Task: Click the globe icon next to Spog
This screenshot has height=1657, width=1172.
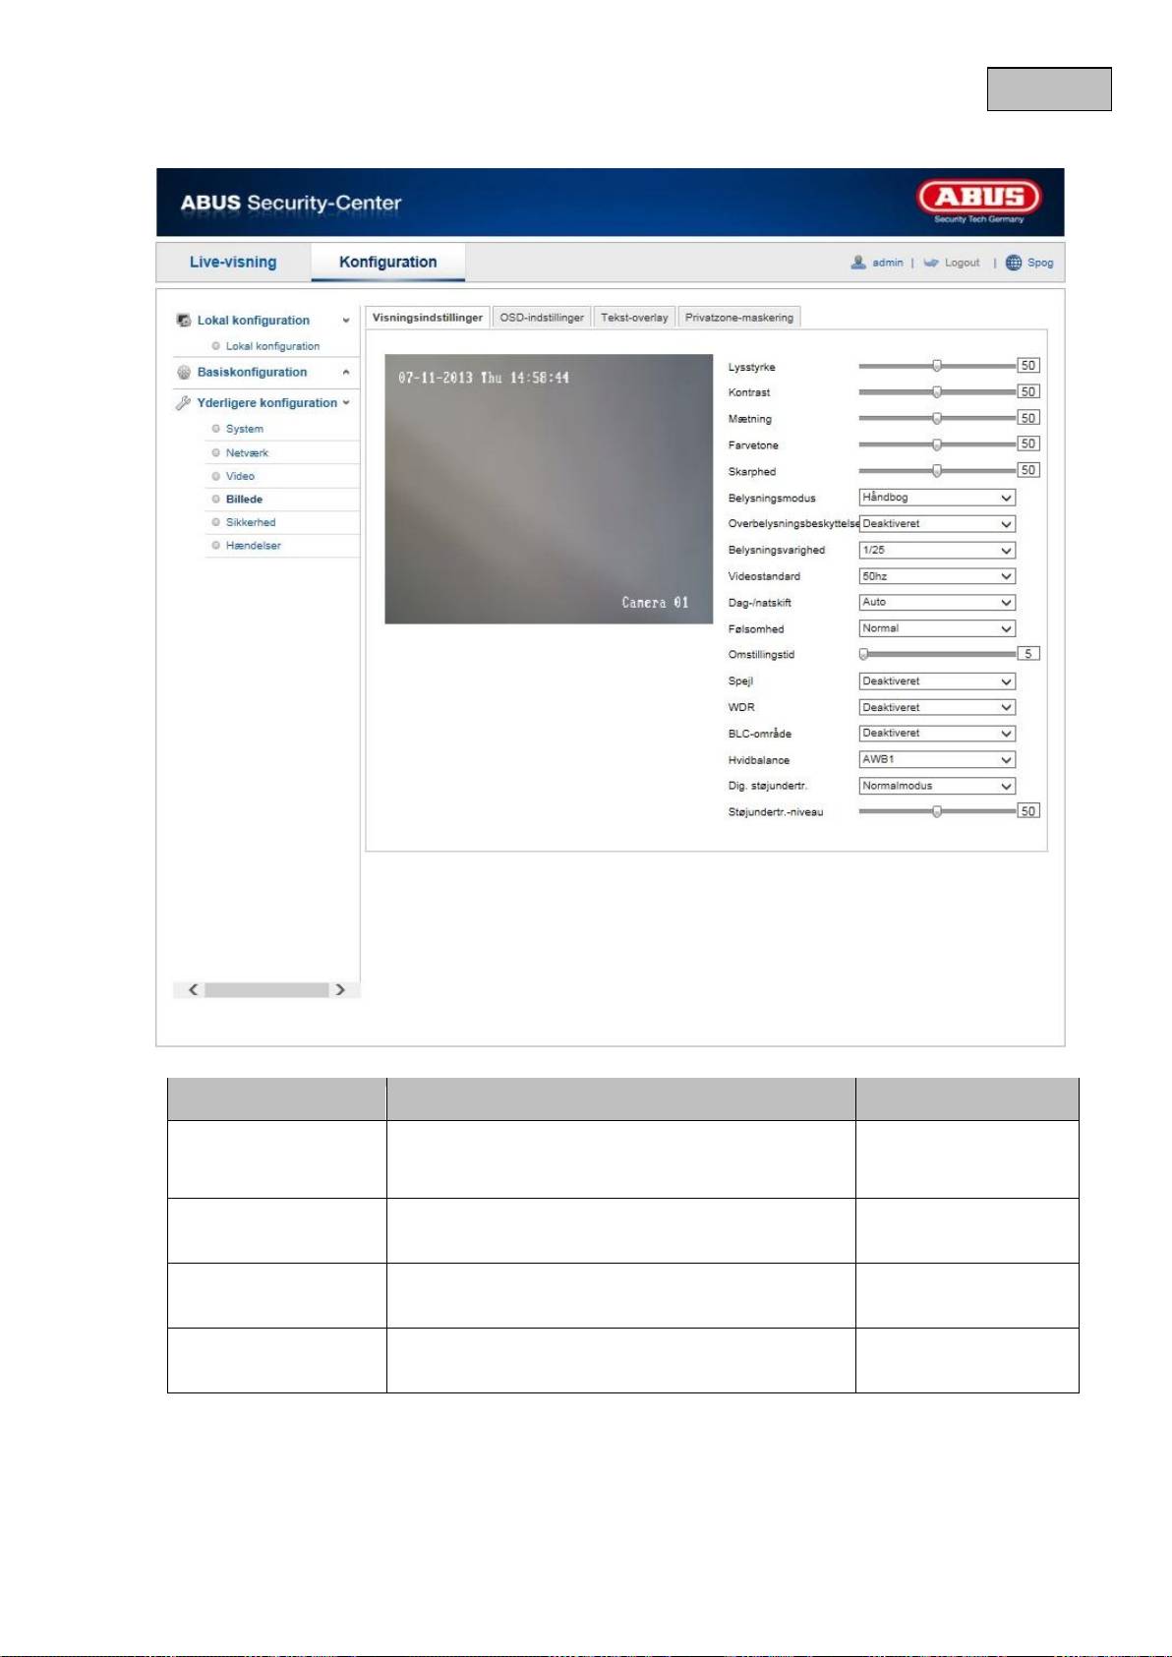Action: tap(1014, 263)
